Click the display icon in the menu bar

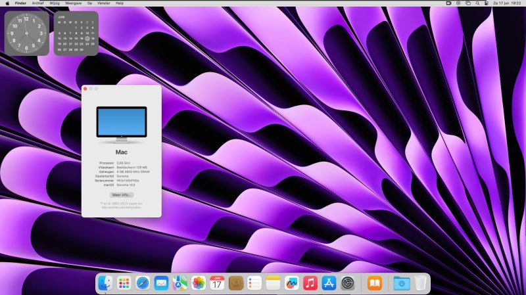(448, 3)
